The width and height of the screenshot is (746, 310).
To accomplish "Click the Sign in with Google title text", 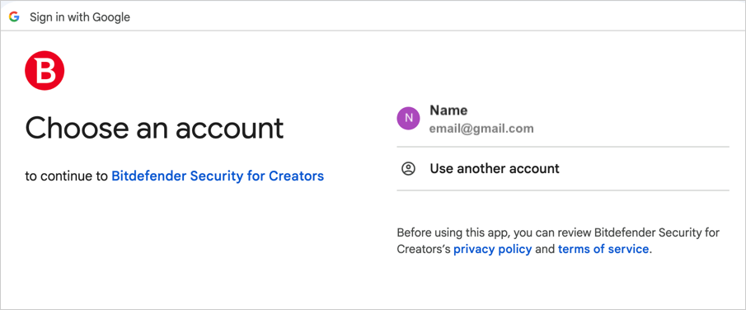I will click(80, 17).
